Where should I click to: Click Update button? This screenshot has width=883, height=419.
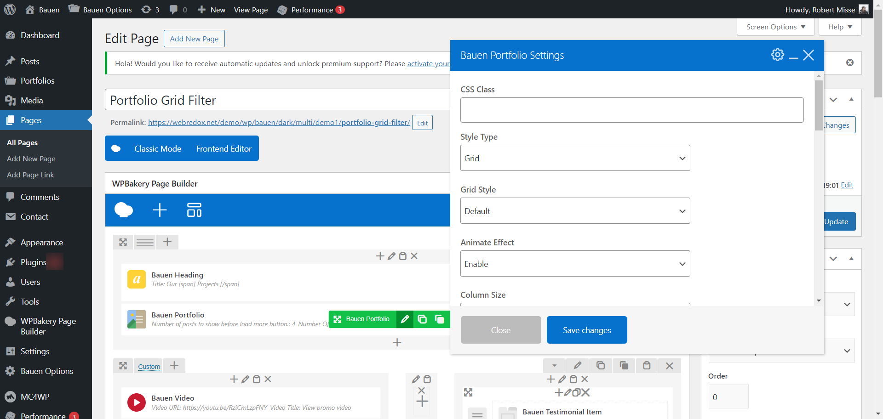pos(837,221)
